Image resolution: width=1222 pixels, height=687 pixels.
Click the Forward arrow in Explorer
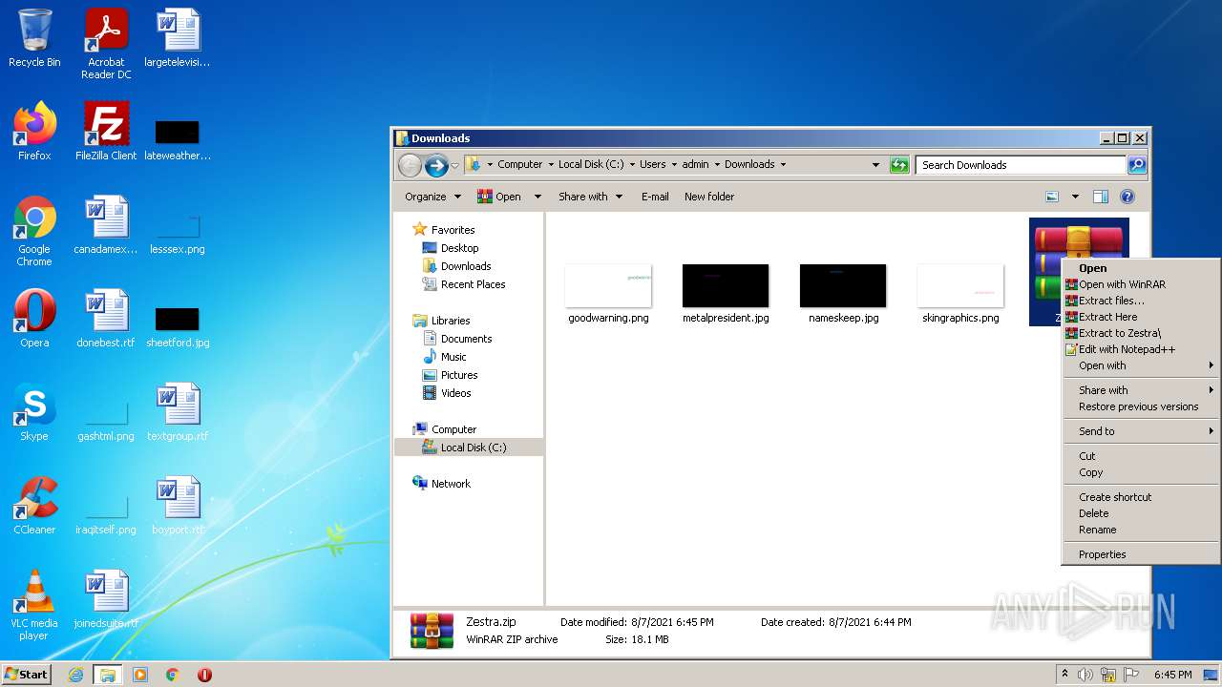point(436,165)
